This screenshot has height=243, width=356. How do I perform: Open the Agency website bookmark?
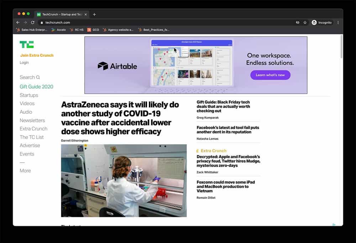(x=118, y=30)
